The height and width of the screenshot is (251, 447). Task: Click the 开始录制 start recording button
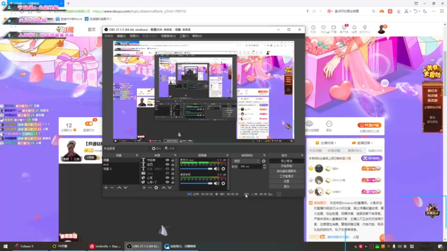pos(287,166)
